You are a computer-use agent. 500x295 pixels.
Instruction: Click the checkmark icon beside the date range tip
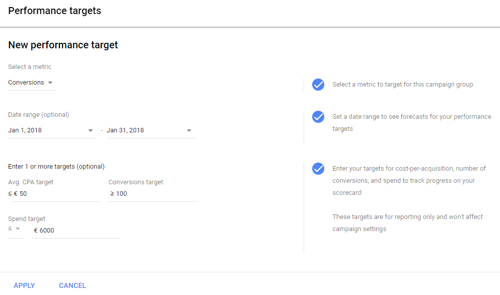318,117
